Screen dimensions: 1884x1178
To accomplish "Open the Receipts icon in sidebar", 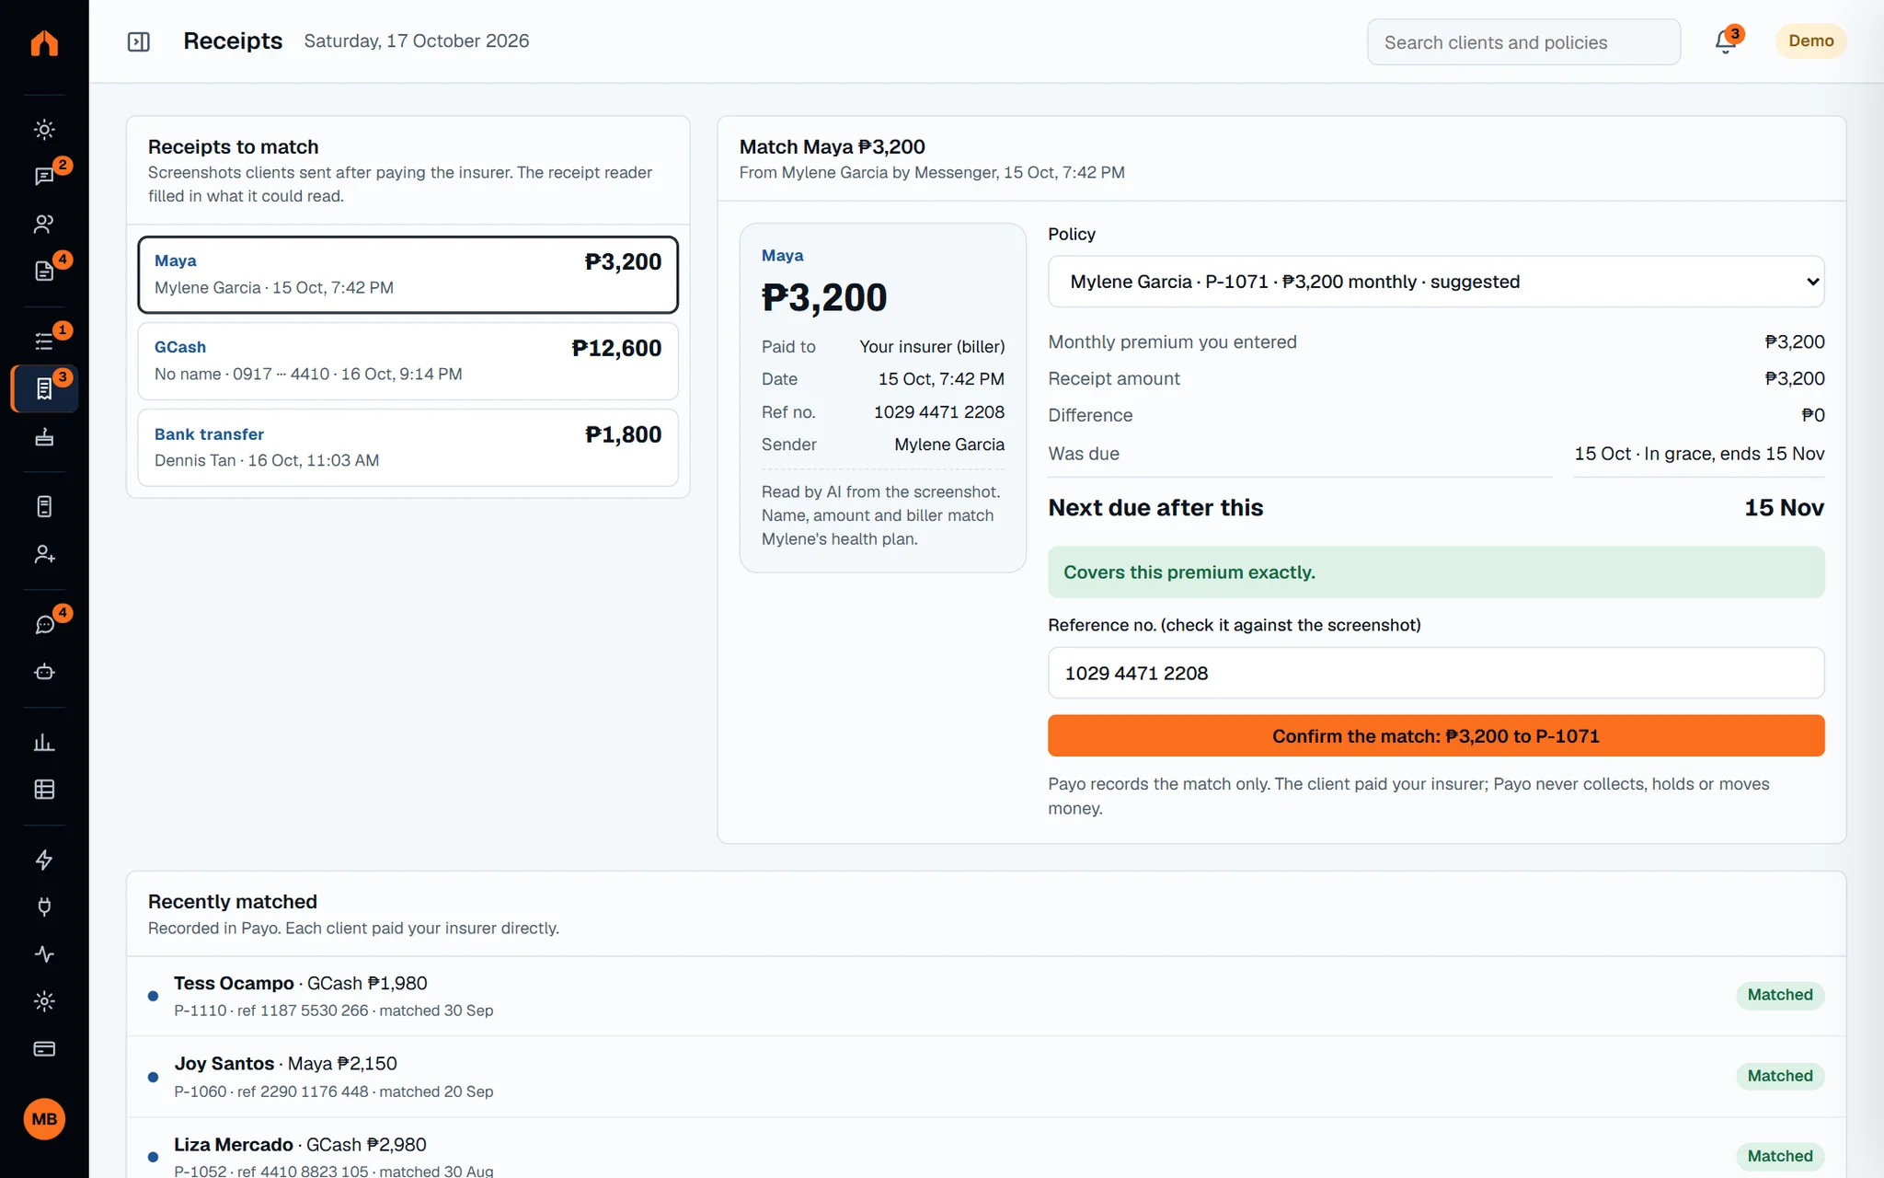I will [x=44, y=388].
